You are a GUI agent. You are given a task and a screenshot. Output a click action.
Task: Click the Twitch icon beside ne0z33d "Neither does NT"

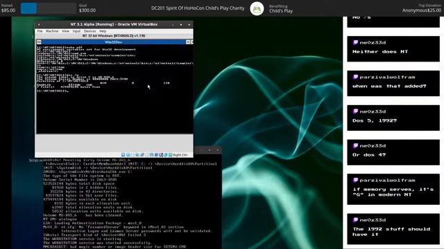(355, 42)
